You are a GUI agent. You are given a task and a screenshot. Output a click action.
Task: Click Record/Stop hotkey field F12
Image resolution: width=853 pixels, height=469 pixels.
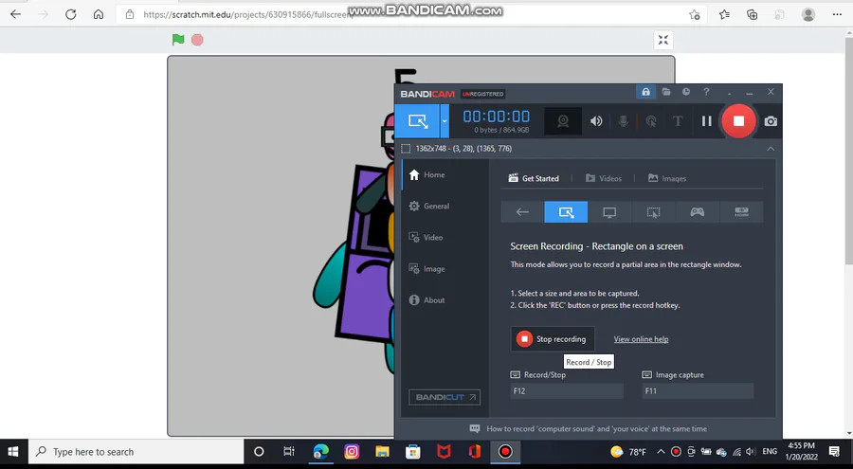(x=567, y=390)
